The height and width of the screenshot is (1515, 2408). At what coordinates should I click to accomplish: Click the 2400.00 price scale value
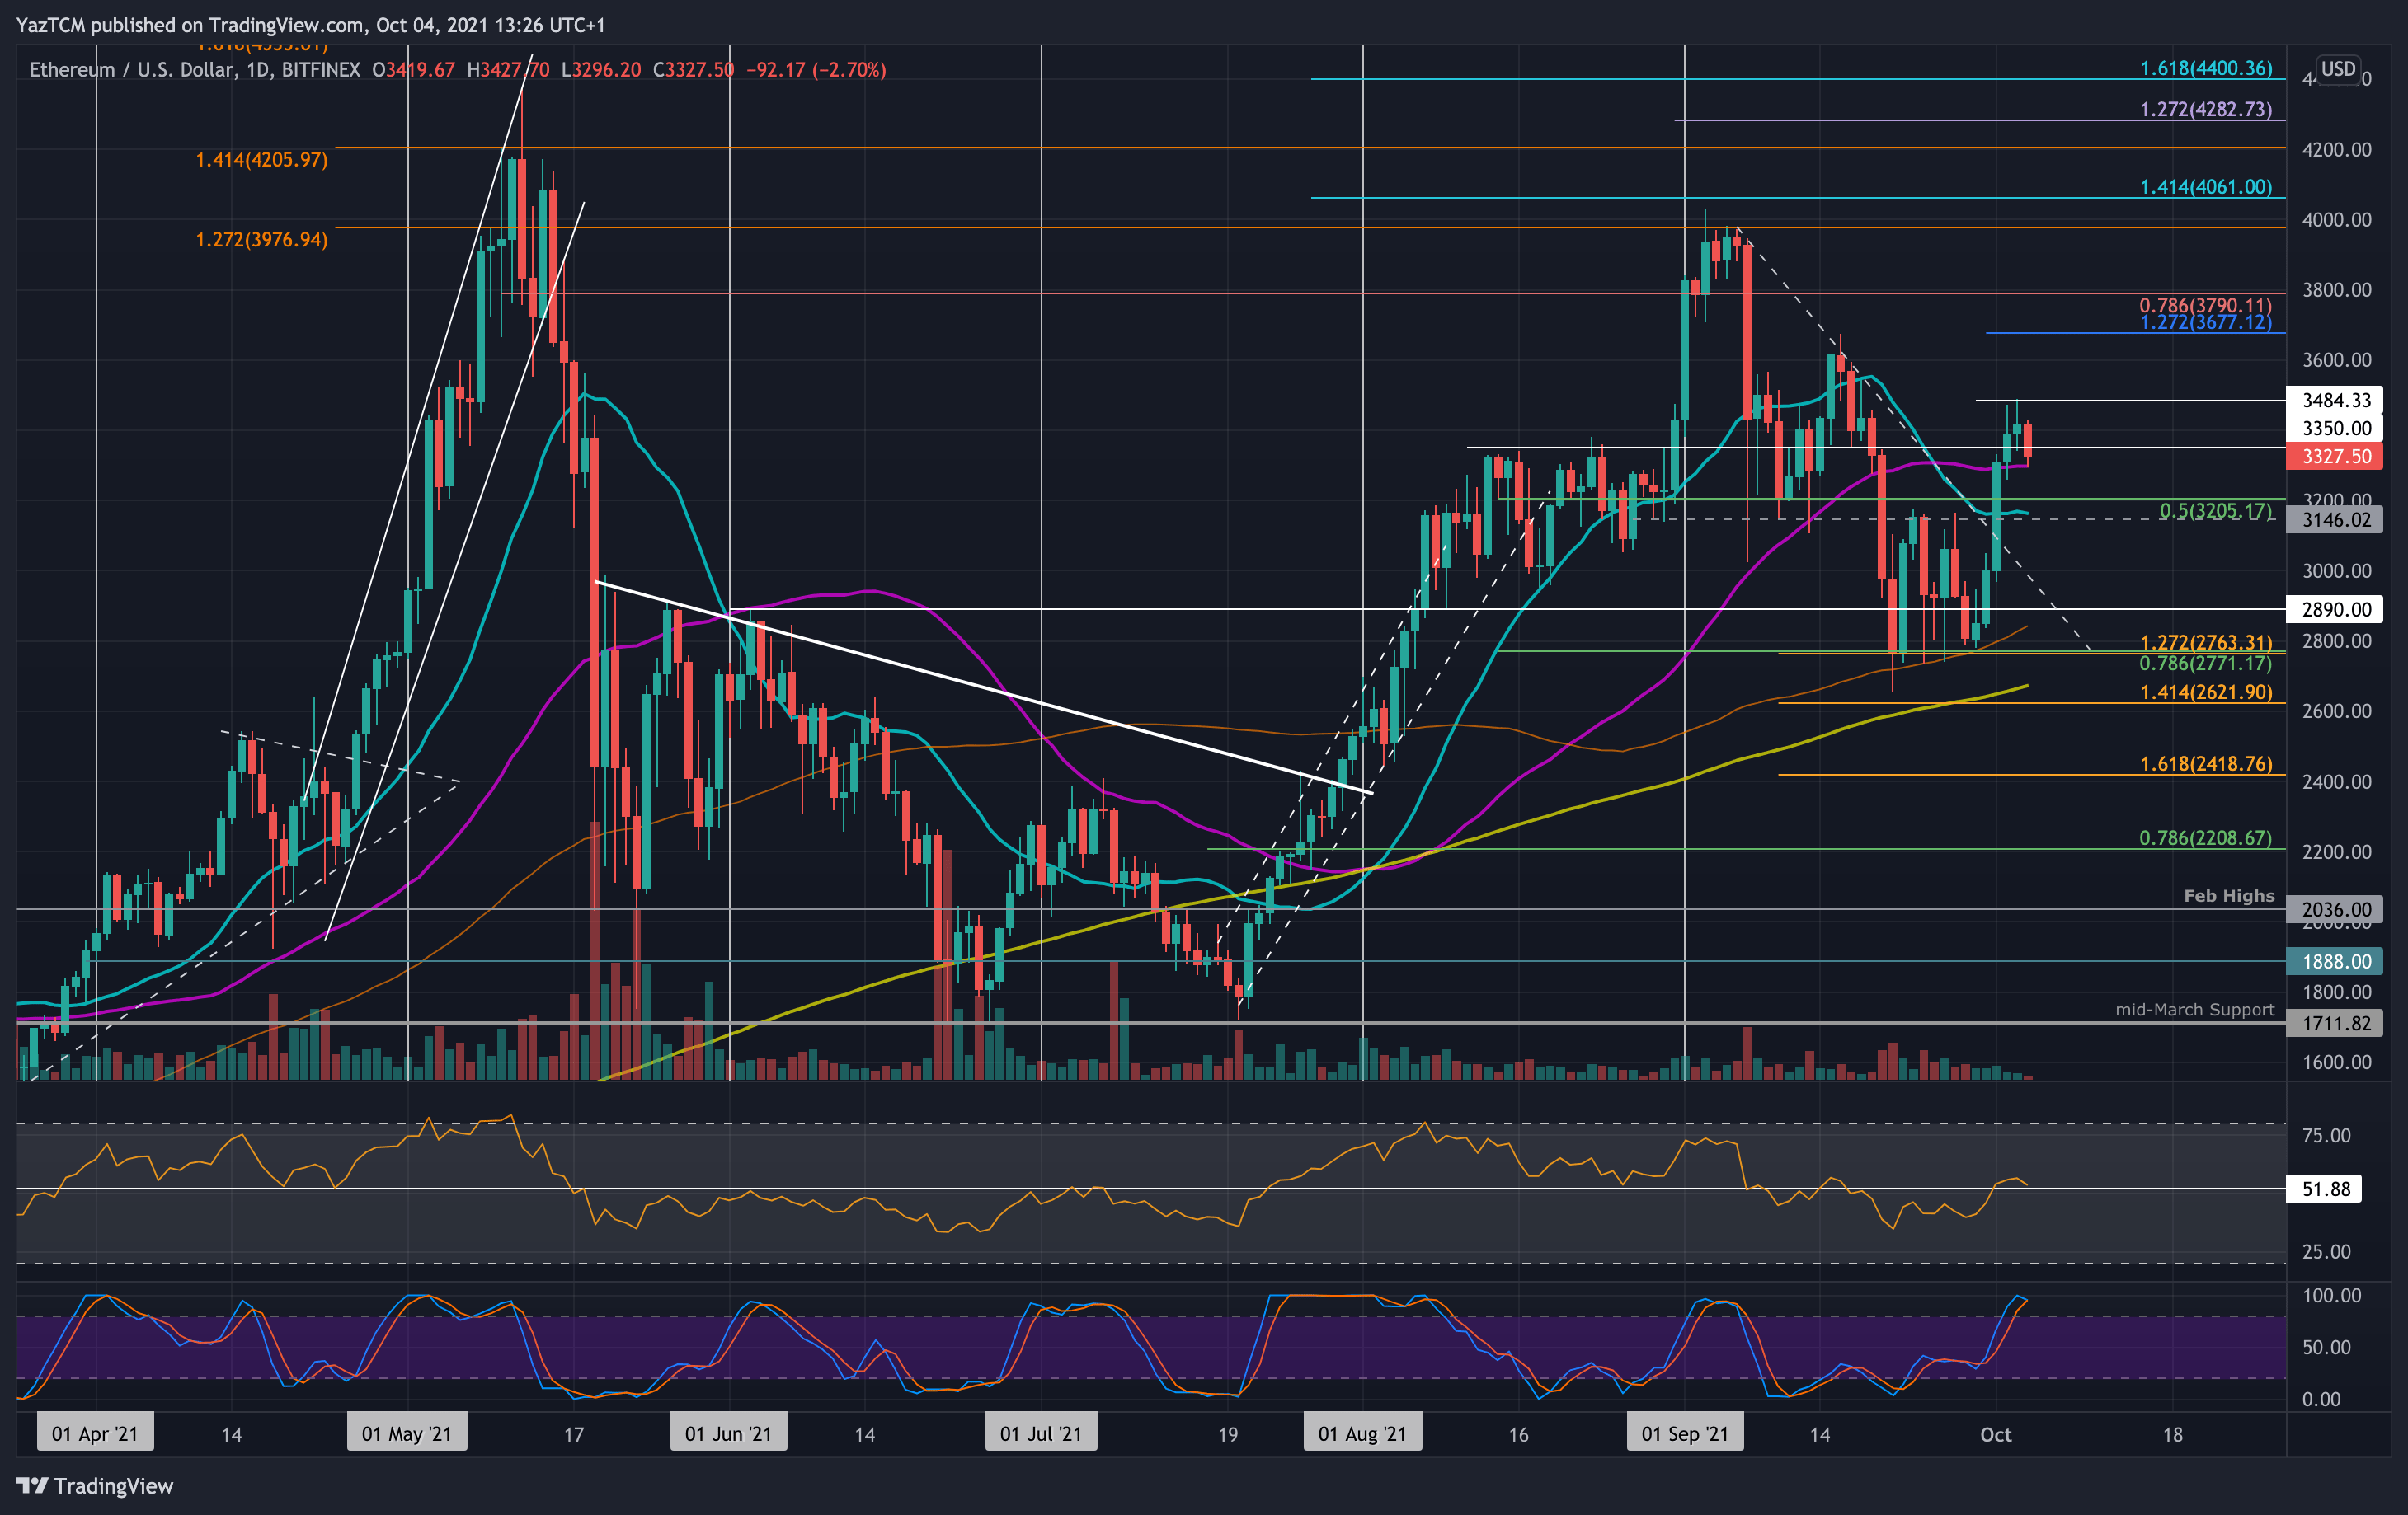pos(2337,781)
